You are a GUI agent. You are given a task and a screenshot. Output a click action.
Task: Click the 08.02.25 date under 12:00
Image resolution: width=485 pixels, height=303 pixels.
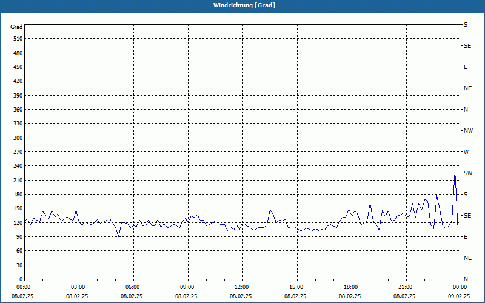[241, 296]
